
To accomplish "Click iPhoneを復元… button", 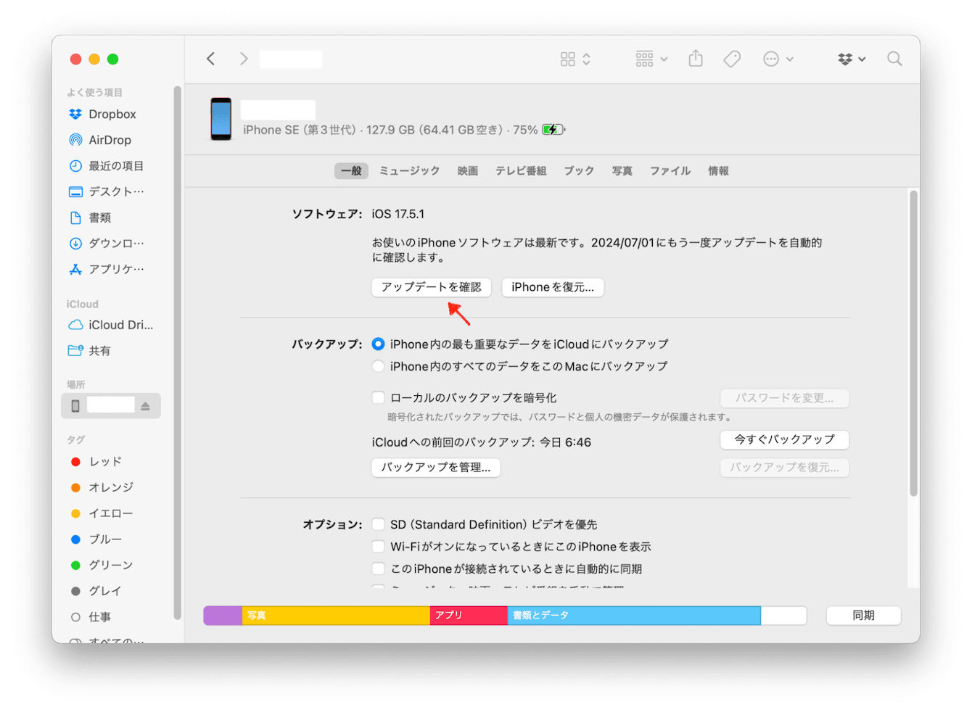I will pyautogui.click(x=553, y=287).
